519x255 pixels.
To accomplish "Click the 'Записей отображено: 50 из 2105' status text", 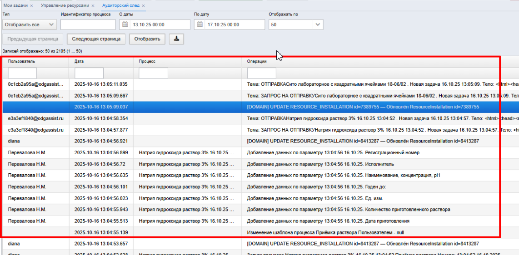I will point(42,52).
